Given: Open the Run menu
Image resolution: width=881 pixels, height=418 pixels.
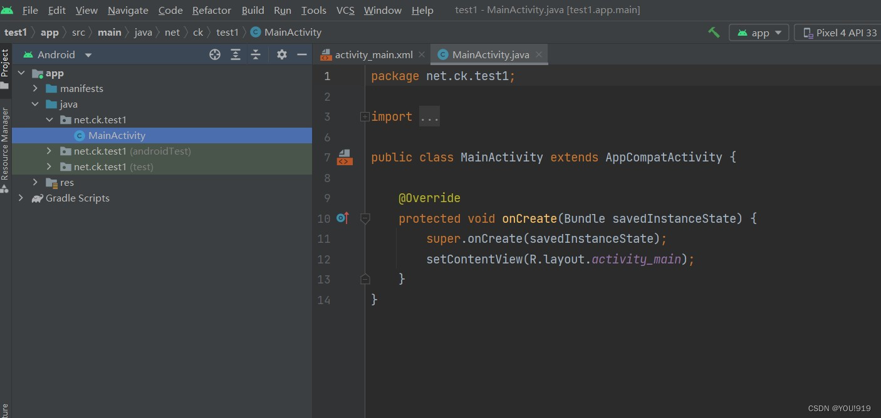Looking at the screenshot, I should [283, 11].
